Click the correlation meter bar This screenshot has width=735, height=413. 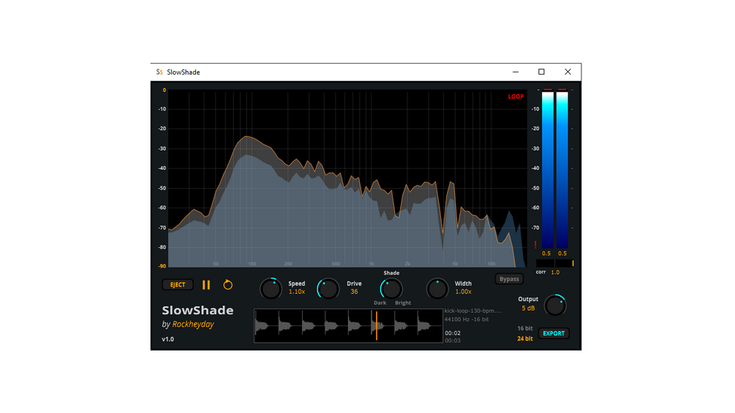(555, 264)
